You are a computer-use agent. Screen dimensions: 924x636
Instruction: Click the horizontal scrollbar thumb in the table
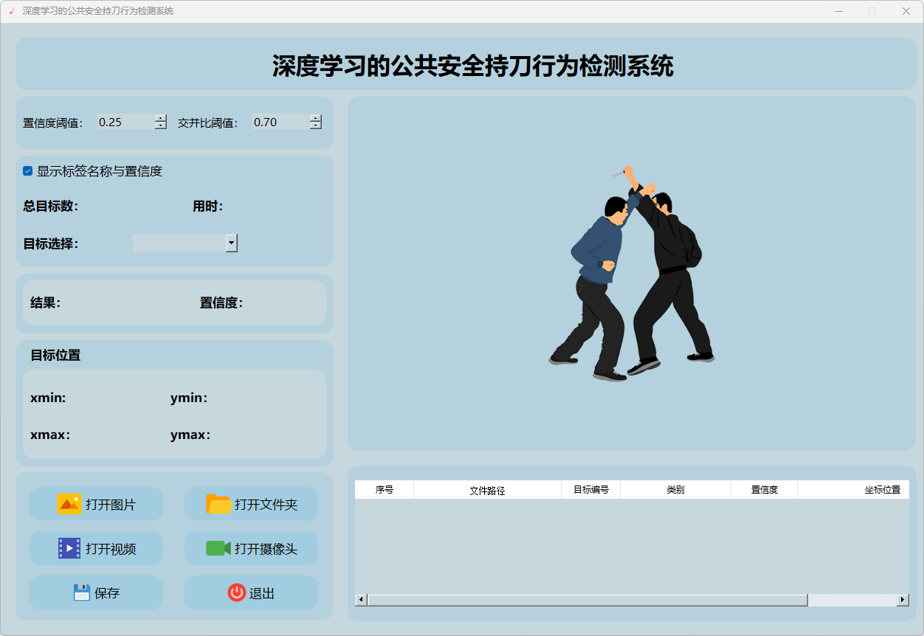pyautogui.click(x=587, y=600)
